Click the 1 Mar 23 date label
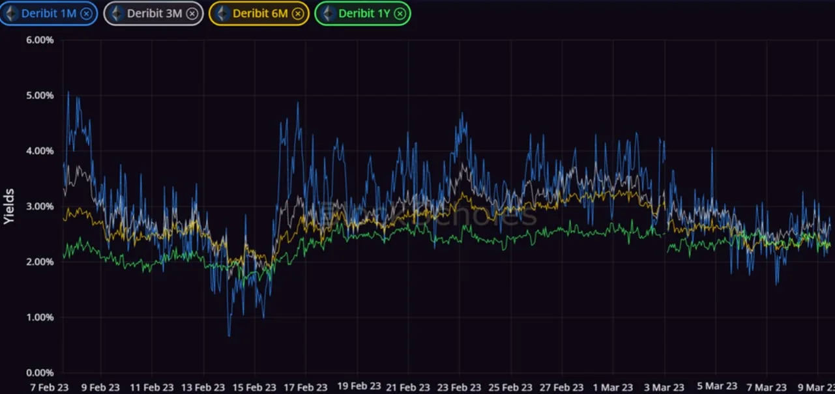The width and height of the screenshot is (835, 394). [x=613, y=387]
